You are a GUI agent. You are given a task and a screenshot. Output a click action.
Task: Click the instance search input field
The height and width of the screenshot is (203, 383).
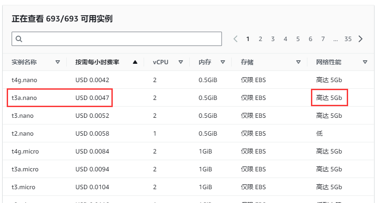[121, 39]
